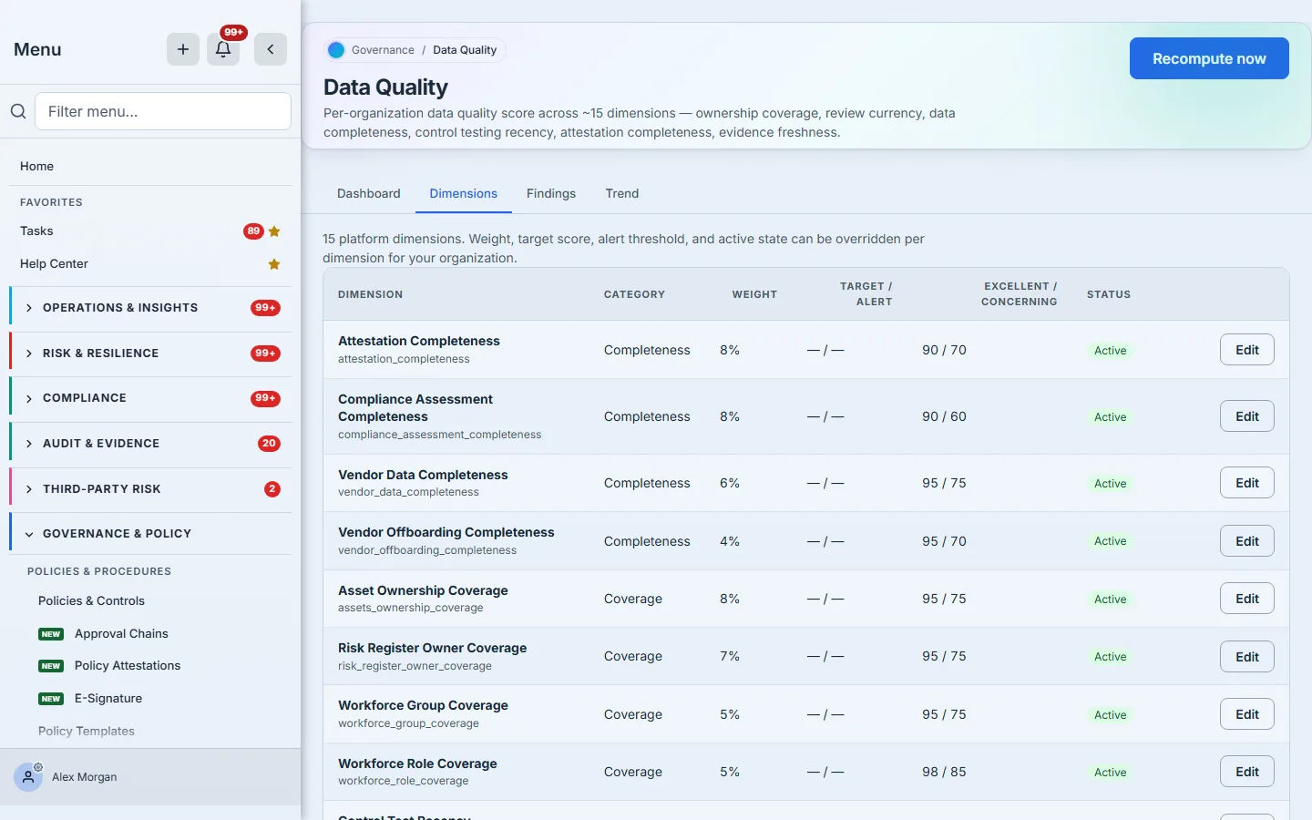Click the star icon next to Tasks
This screenshot has height=820, width=1312.
point(274,231)
